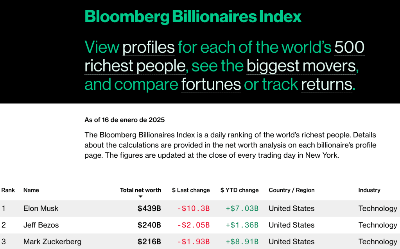The width and height of the screenshot is (400, 249).
Task: Open the 'biggest movers' link
Action: tap(301, 66)
